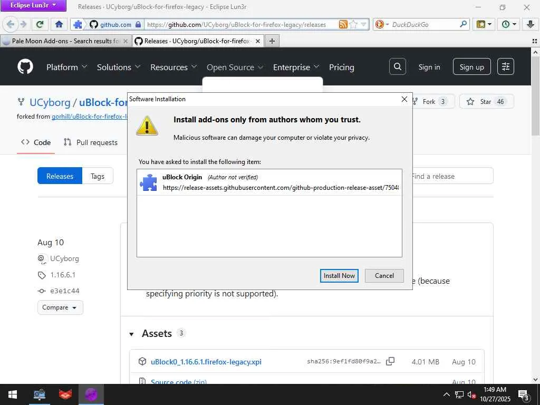Click the Find a release search field
This screenshot has height=405, width=540.
click(452, 176)
